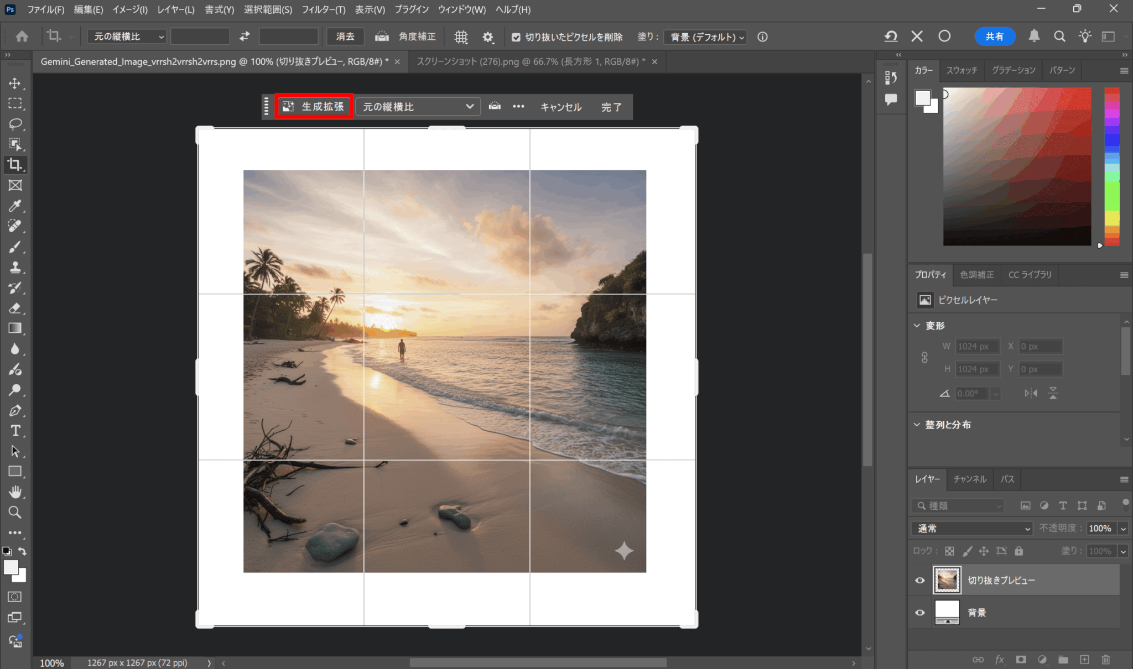Open the フィルター(T) menu
The image size is (1133, 669).
pos(323,9)
